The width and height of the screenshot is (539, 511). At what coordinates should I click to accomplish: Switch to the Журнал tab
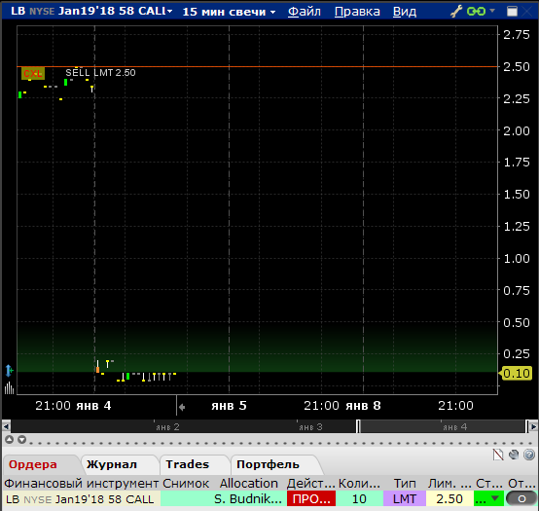coord(112,464)
